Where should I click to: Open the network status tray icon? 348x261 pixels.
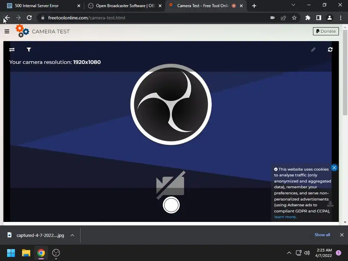298,253
